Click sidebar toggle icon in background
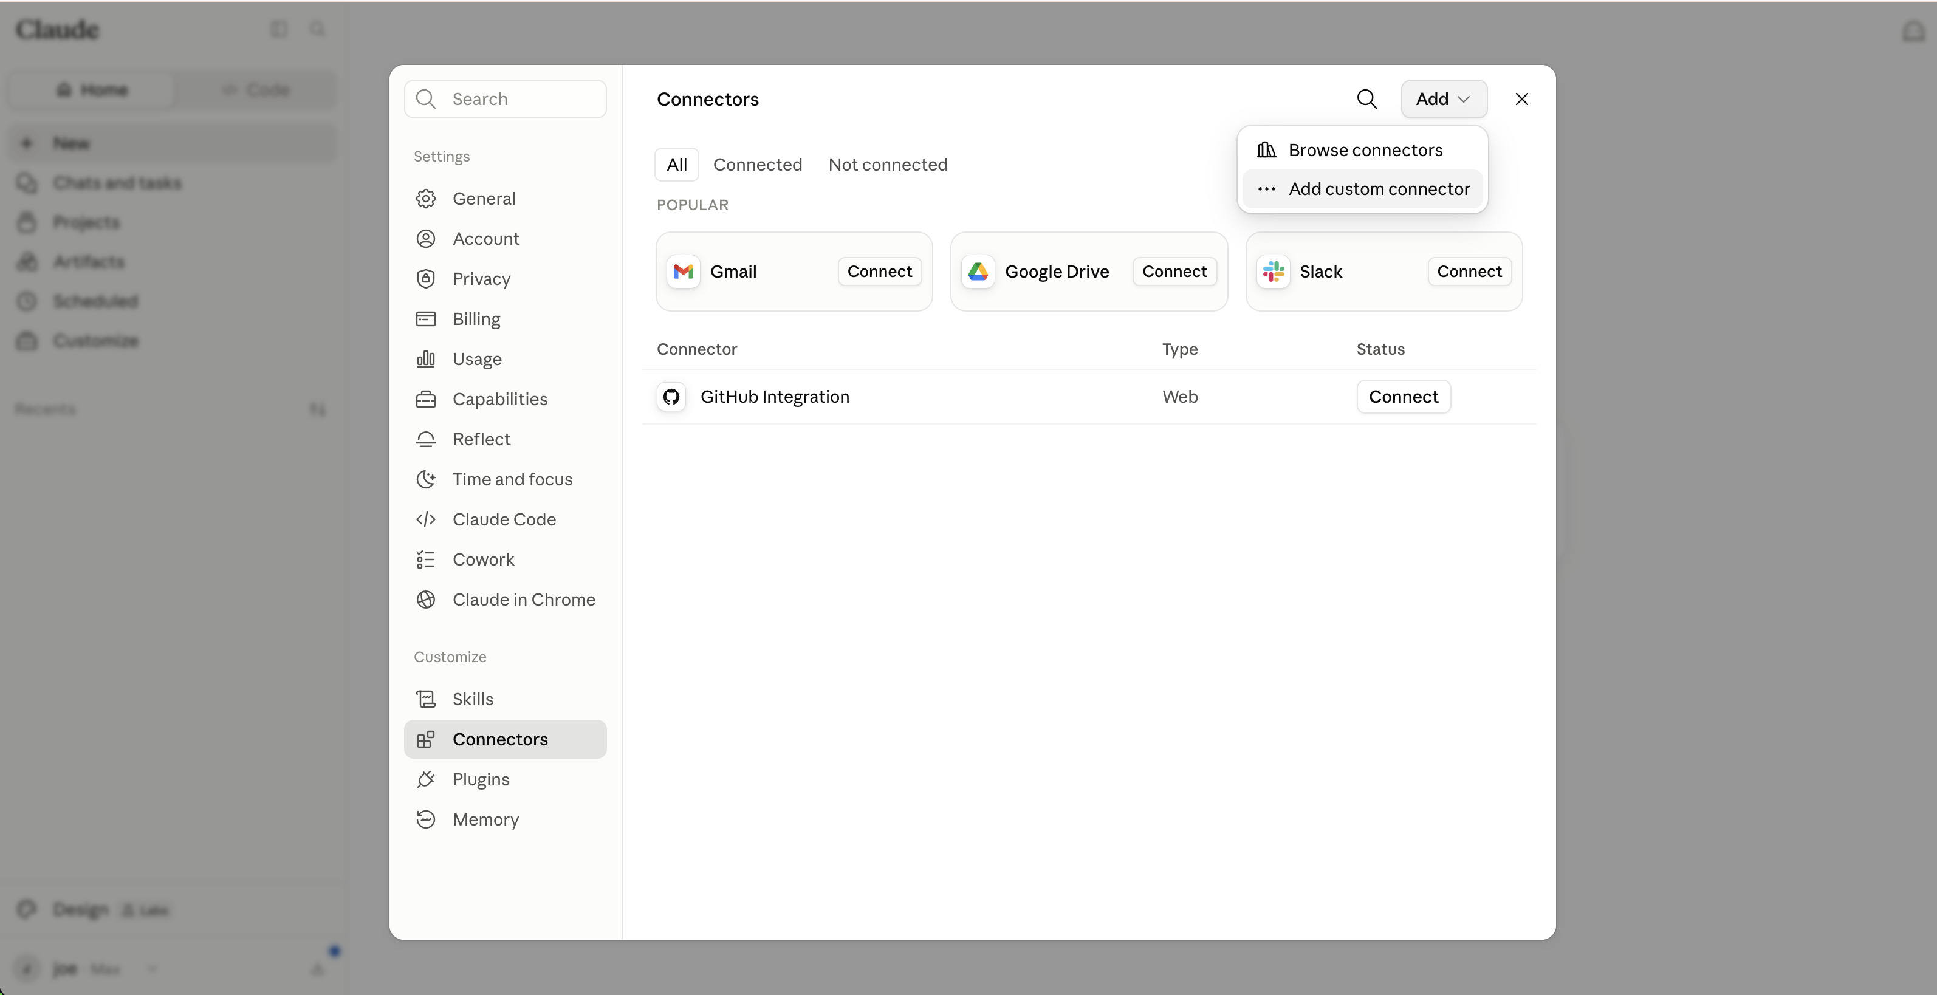Screen dimensions: 1937x995 [278, 29]
